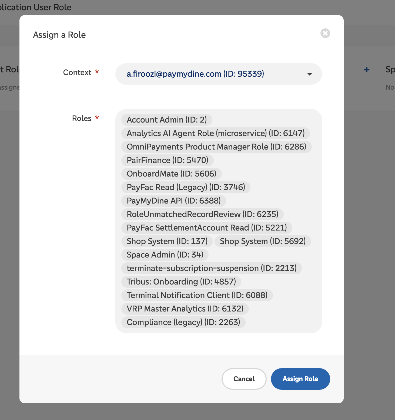Choose Terminal Notification Client role

pyautogui.click(x=197, y=295)
